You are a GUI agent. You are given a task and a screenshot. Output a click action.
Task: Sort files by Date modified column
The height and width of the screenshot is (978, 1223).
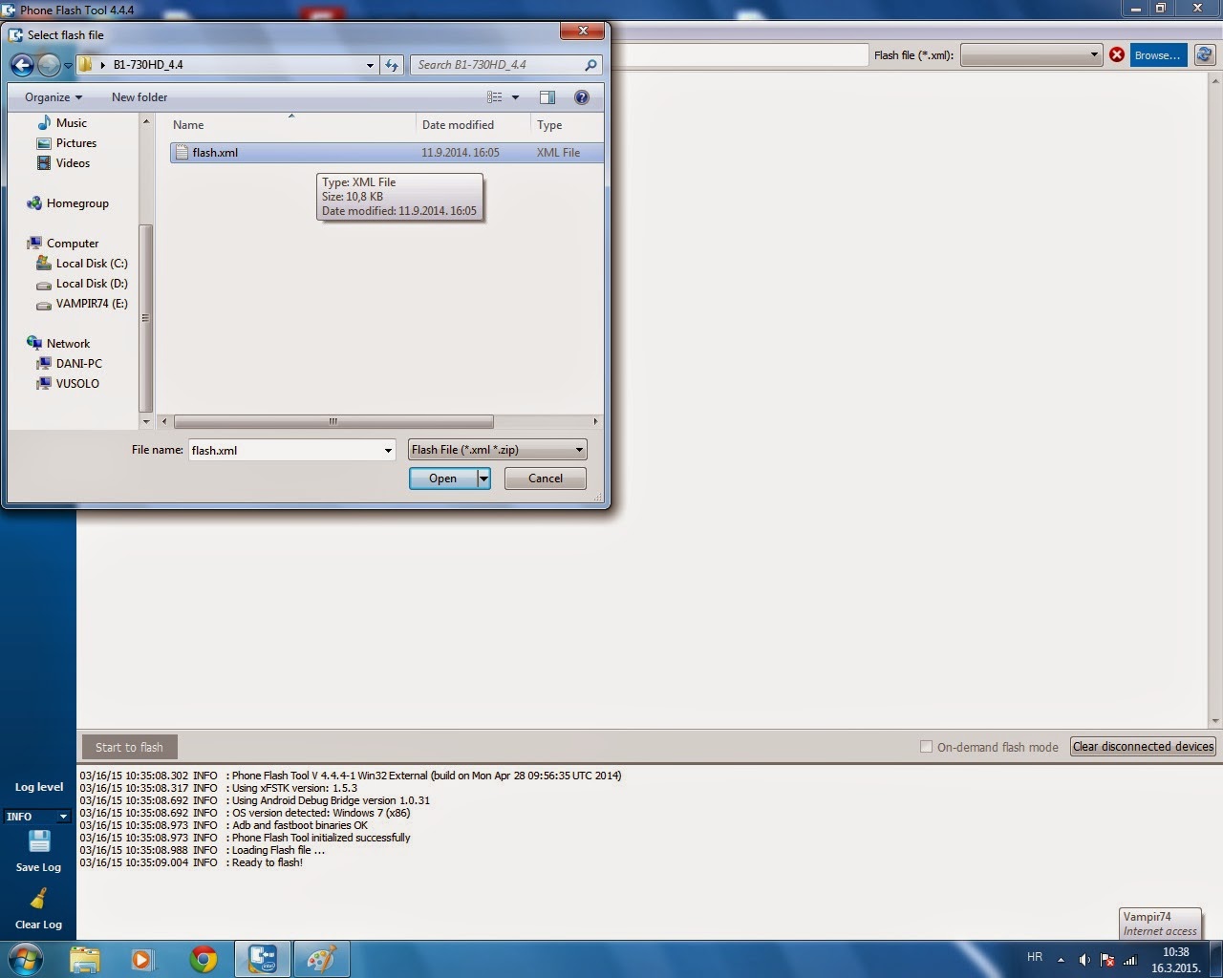coord(473,125)
